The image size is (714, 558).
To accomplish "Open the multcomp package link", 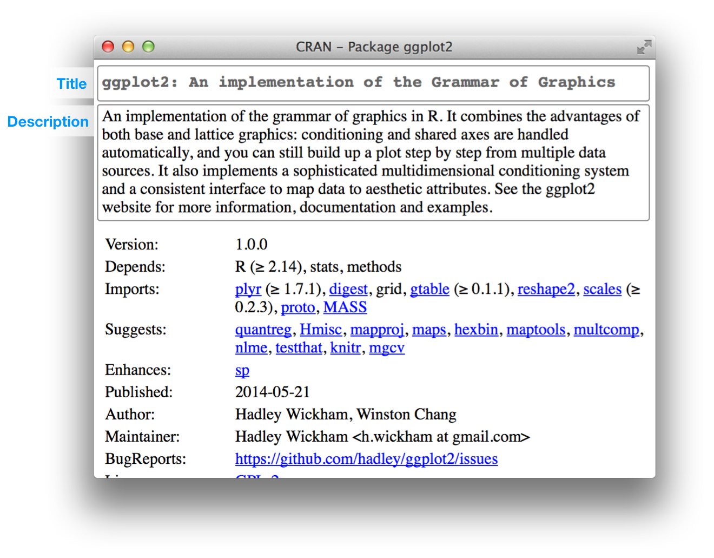I will (606, 330).
